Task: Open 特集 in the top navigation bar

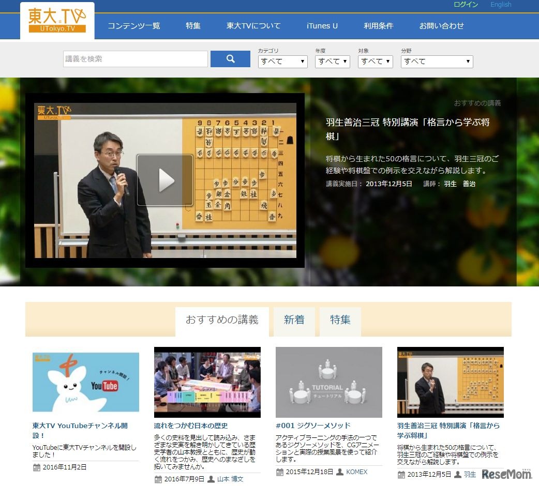Action: click(193, 26)
